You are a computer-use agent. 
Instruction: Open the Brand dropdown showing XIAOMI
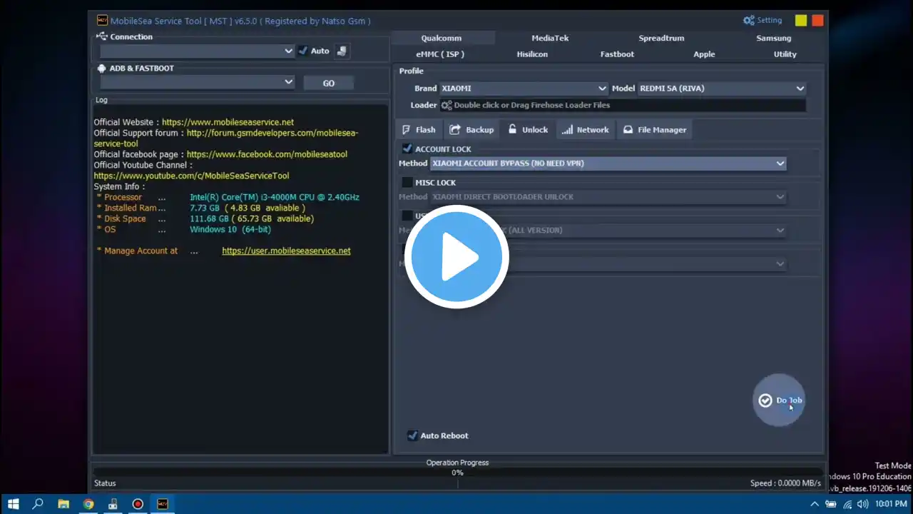pos(524,89)
